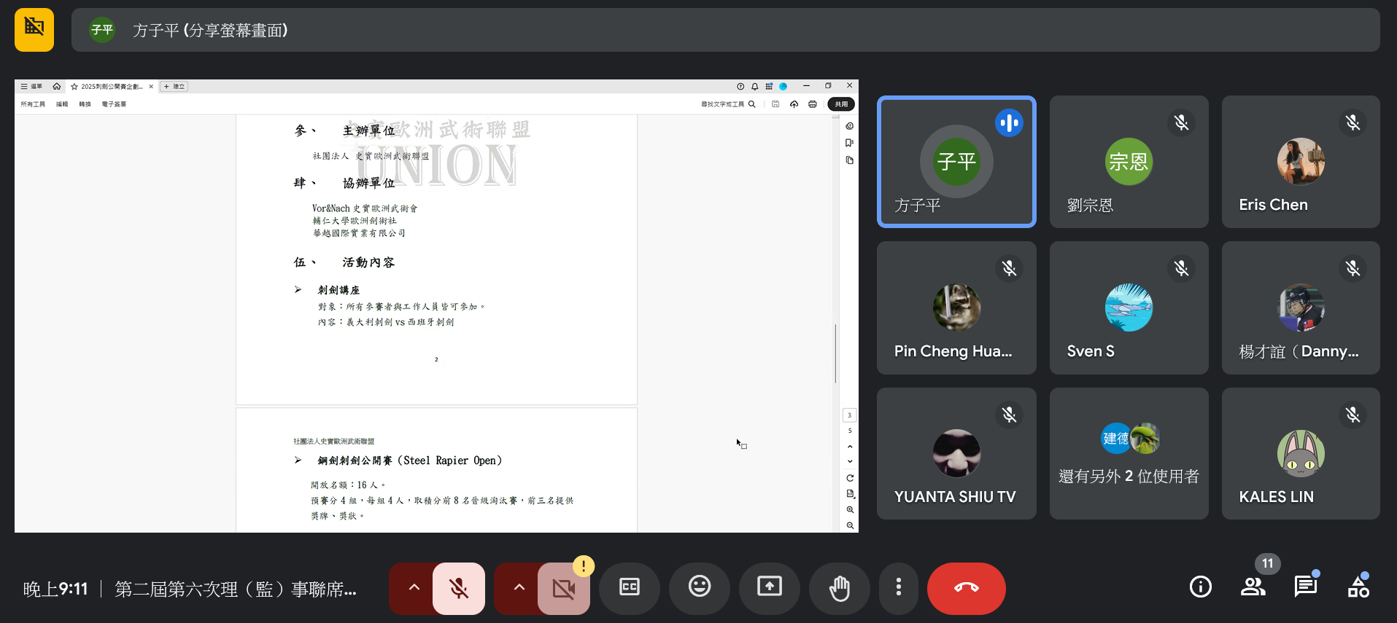Turn on the camera
This screenshot has height=623, width=1397.
tap(563, 588)
